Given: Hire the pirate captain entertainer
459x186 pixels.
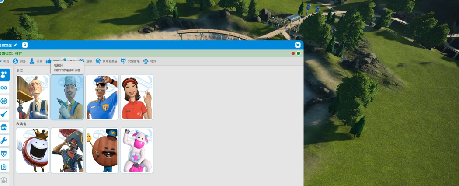Looking at the screenshot, I should point(67,150).
